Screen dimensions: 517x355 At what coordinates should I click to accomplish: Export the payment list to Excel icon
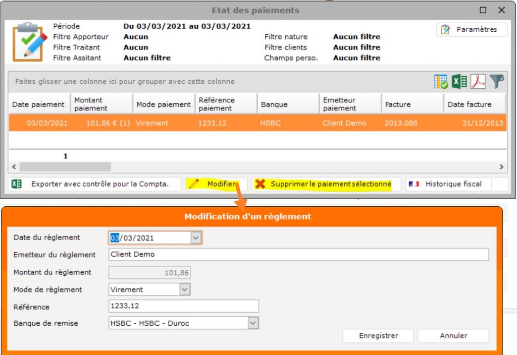(459, 82)
